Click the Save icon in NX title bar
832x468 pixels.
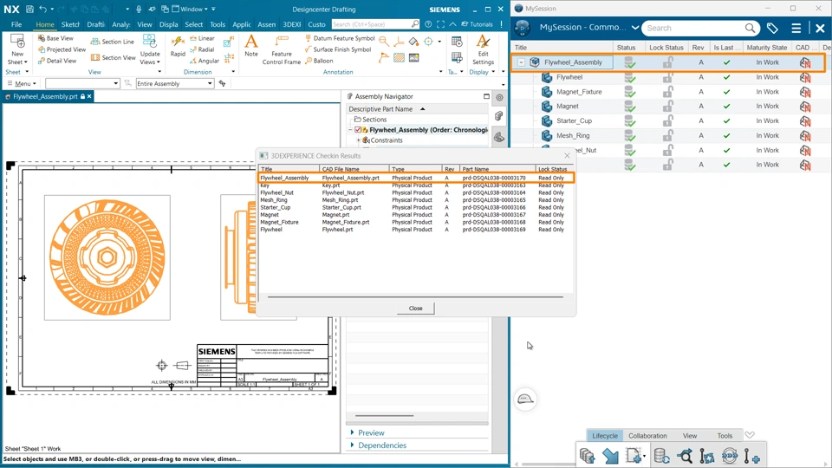29,9
